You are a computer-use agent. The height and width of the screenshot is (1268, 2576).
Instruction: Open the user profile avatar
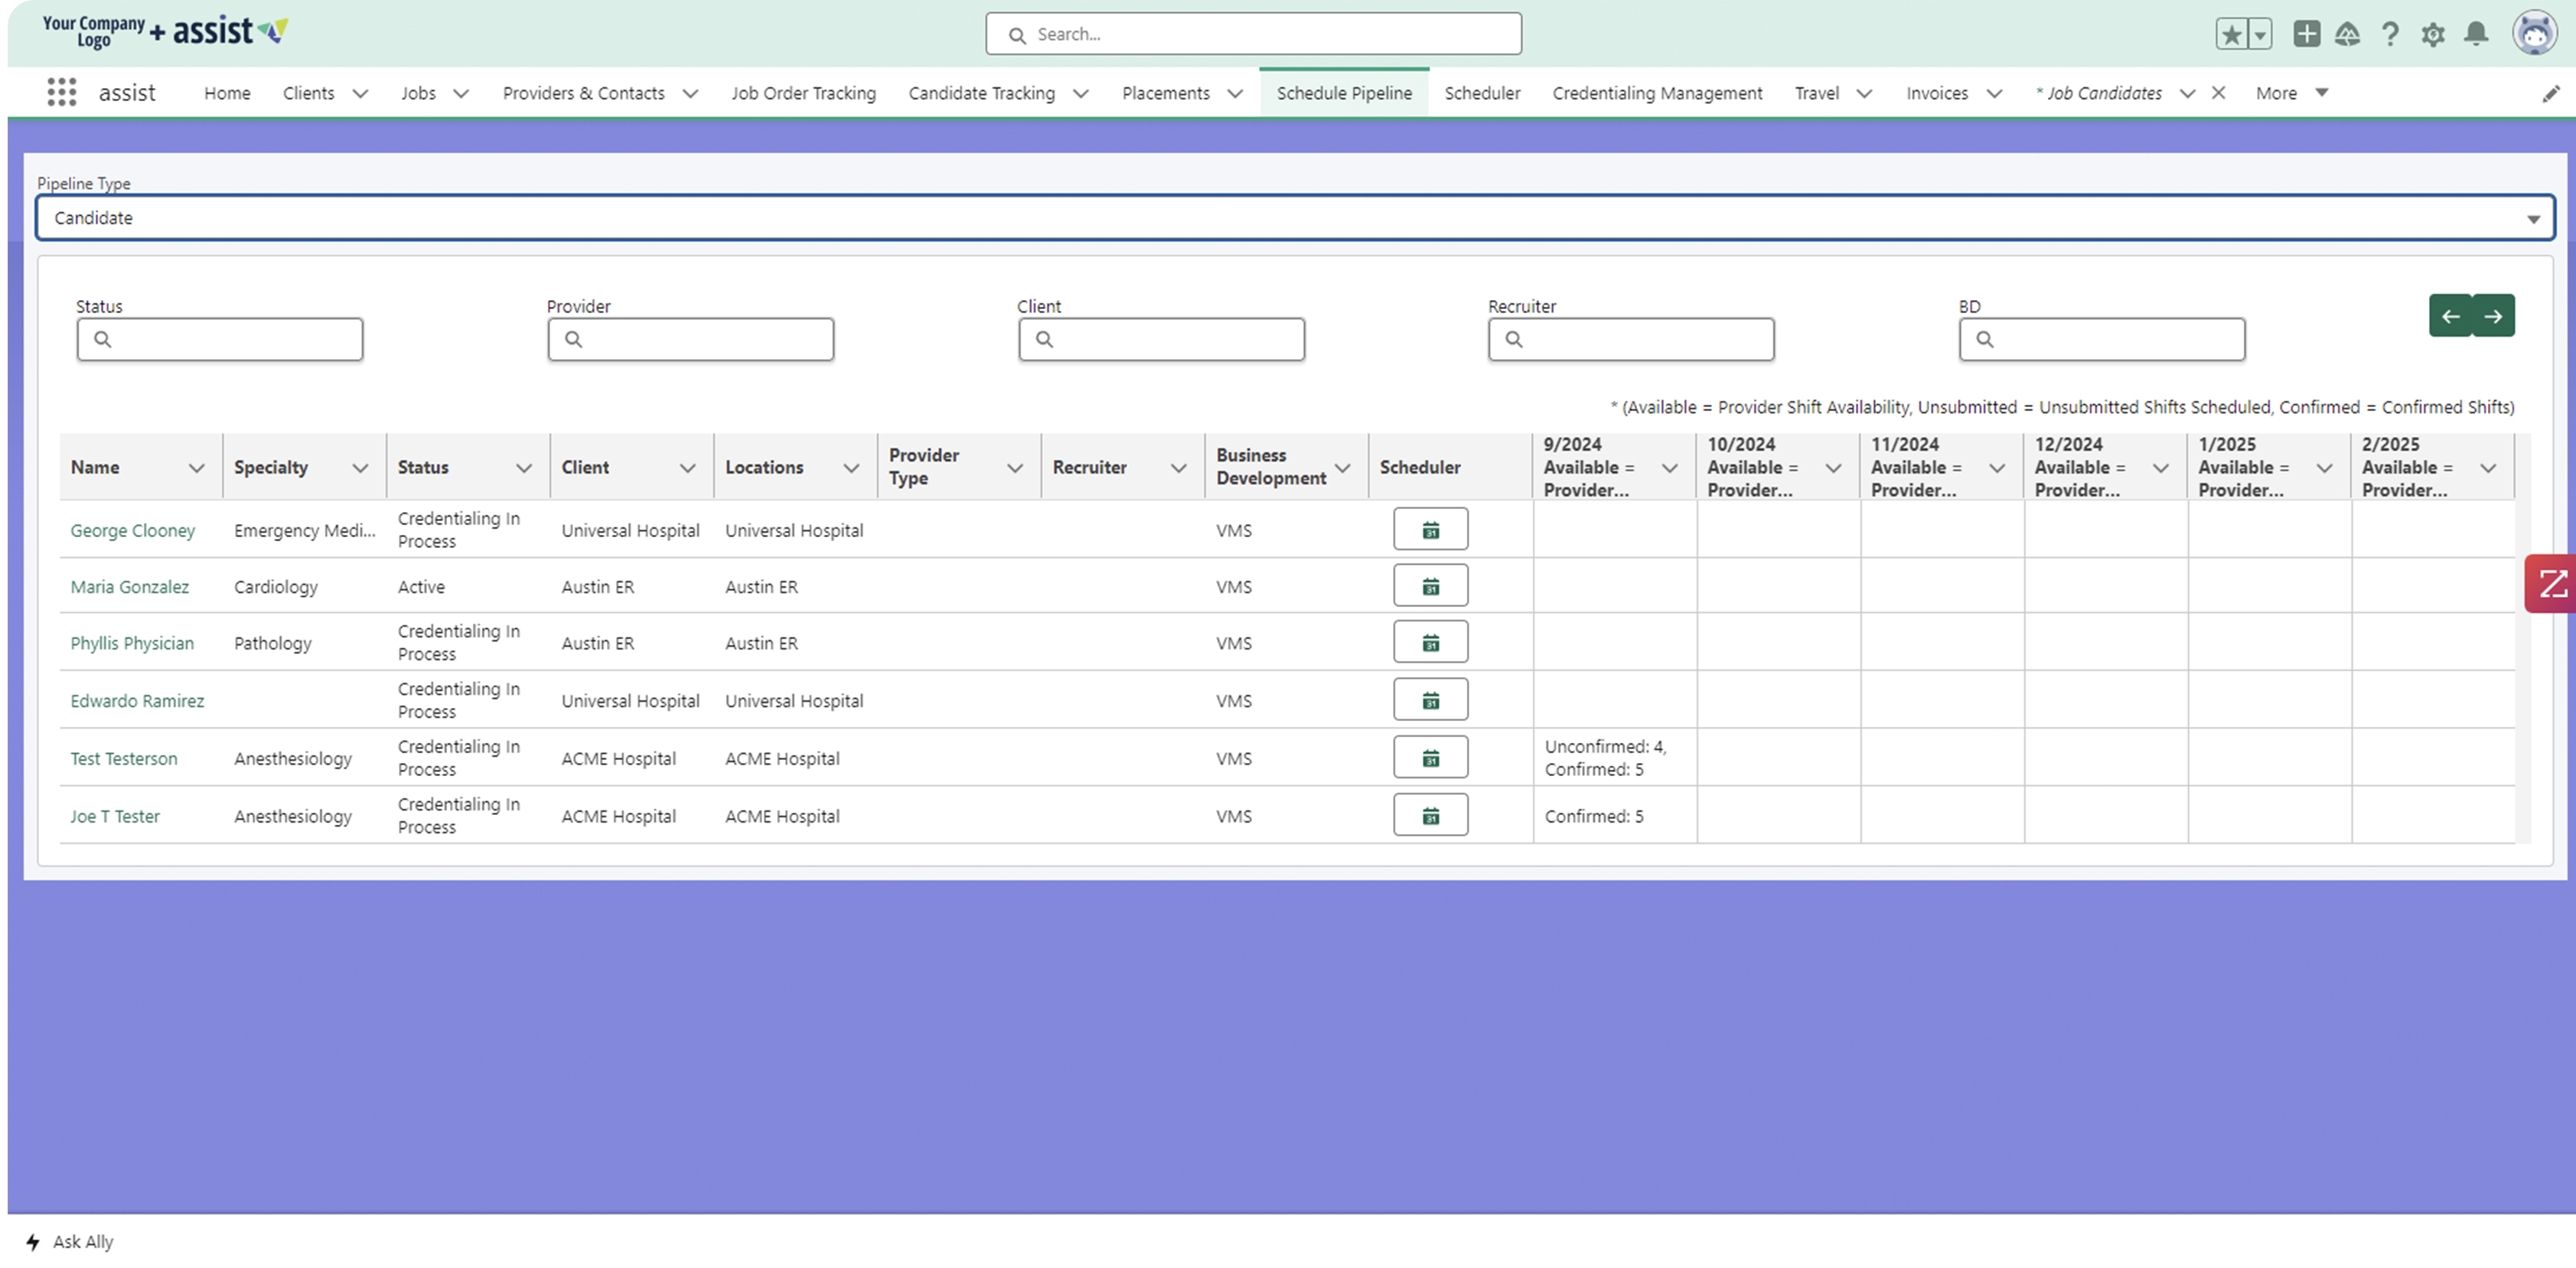pos(2534,34)
